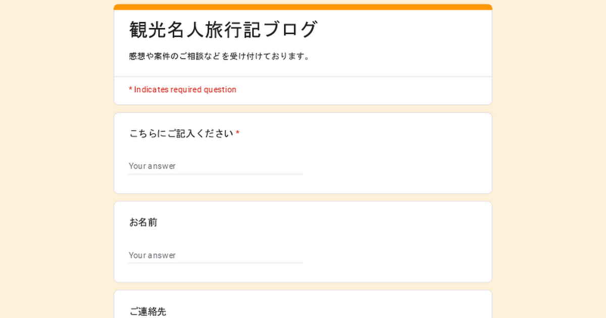This screenshot has width=606, height=318.
Task: Focus the お名前 answer text field
Action: (x=216, y=255)
